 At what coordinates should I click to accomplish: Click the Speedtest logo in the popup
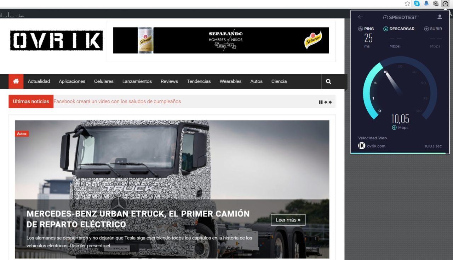click(x=400, y=17)
